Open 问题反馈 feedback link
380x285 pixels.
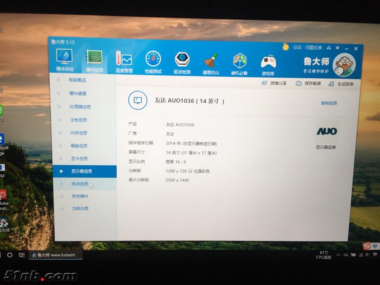pos(313,47)
